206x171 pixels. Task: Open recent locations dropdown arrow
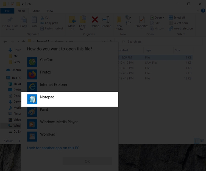point(18,42)
